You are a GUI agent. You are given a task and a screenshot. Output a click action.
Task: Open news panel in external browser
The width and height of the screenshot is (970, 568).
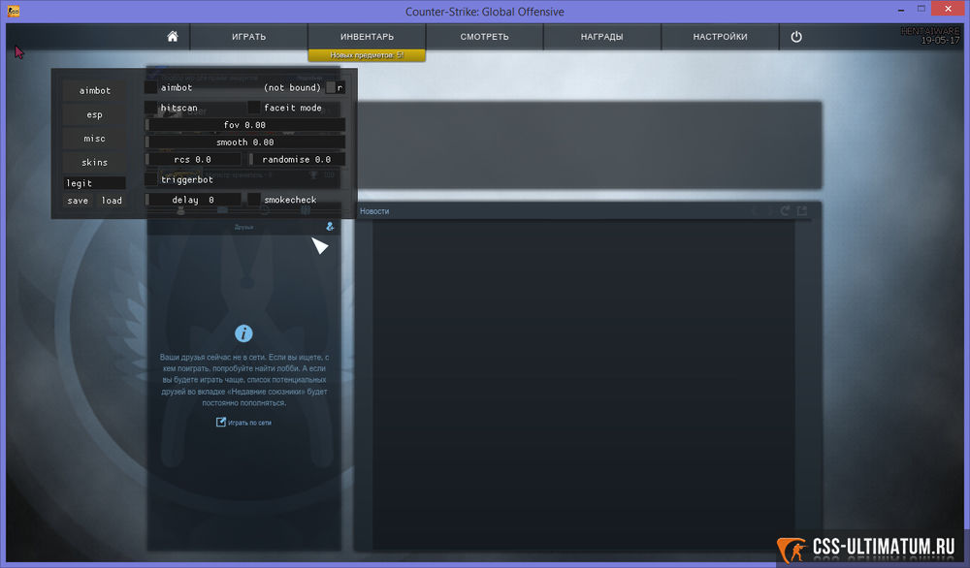pos(802,210)
